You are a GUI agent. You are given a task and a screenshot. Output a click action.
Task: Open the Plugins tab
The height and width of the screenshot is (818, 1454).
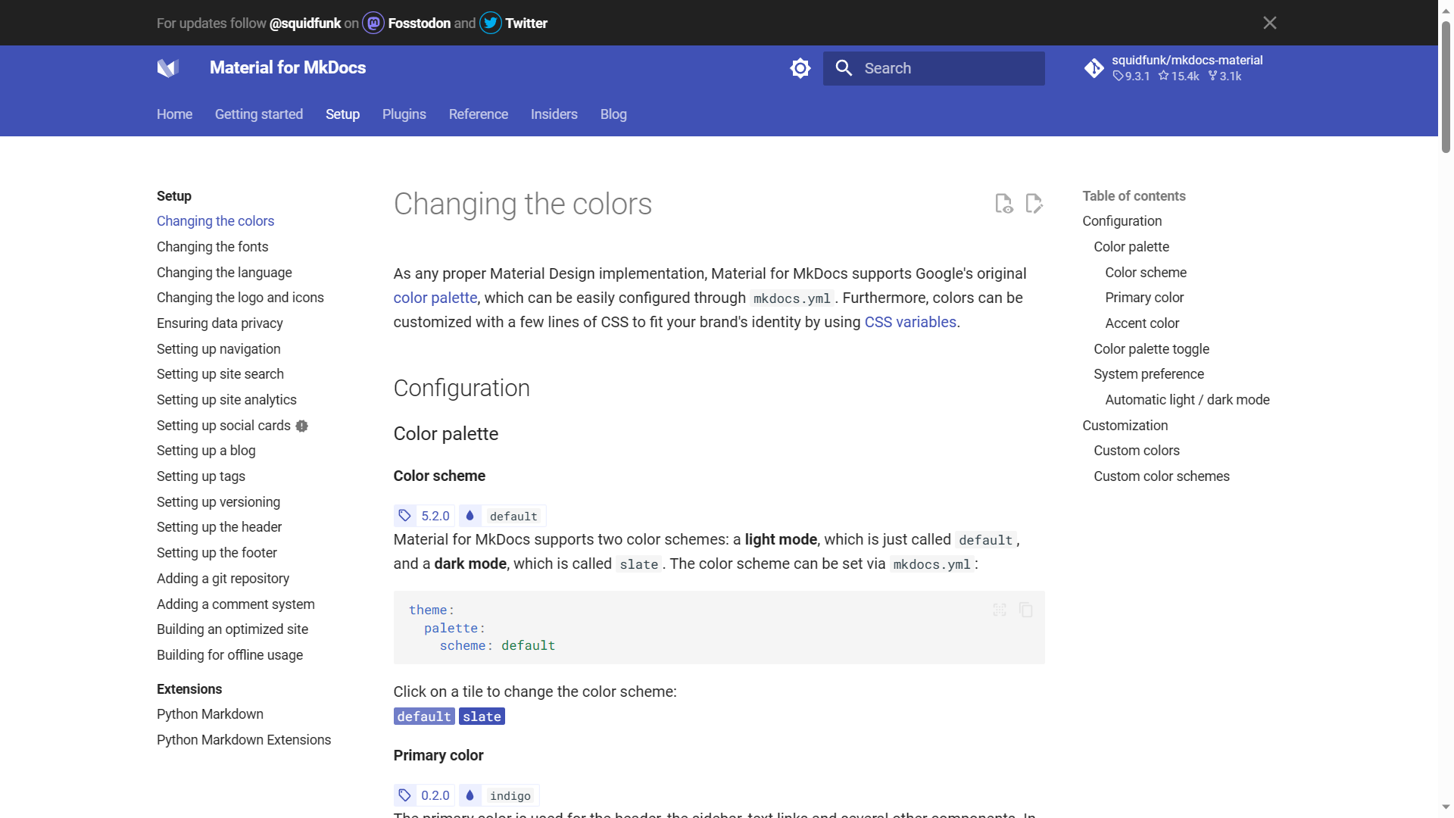[x=404, y=114]
